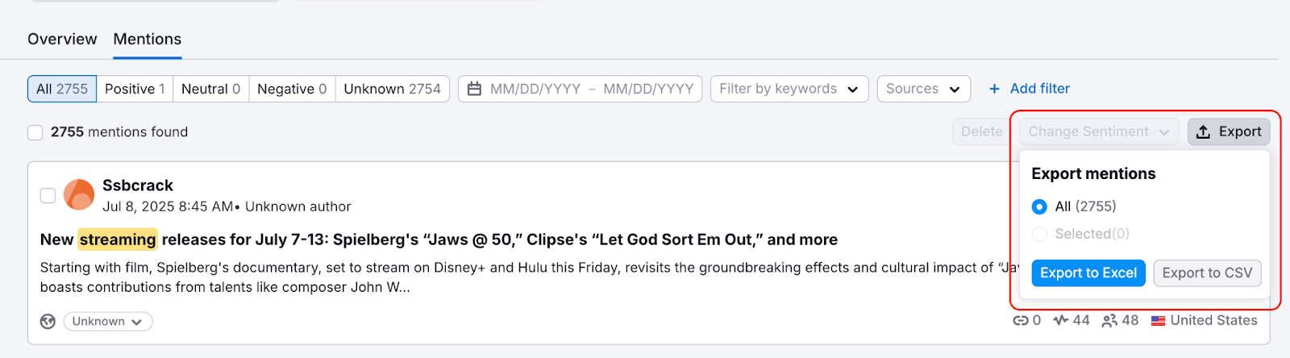Click the audience people icon showing 48

[x=1110, y=321]
